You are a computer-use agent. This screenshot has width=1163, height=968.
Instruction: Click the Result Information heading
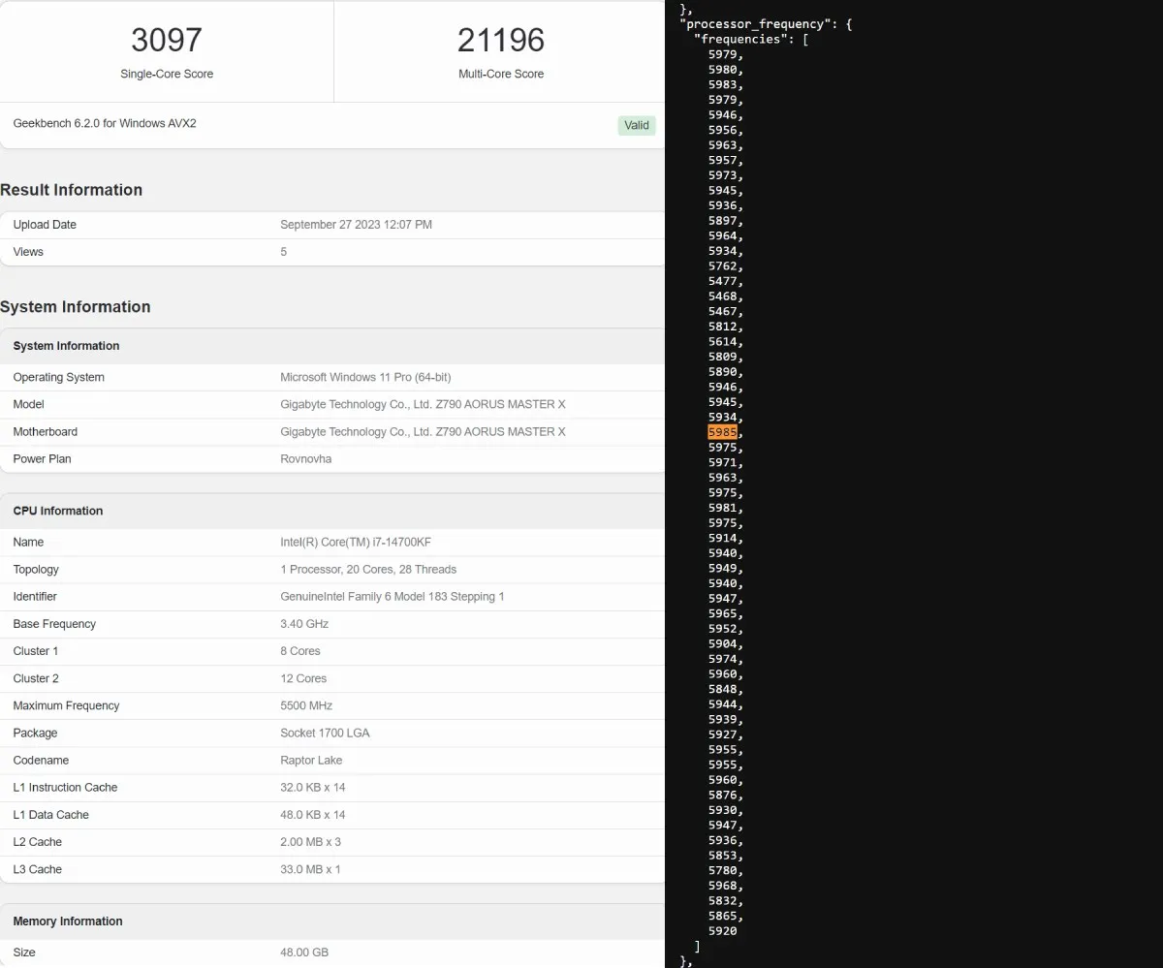click(72, 190)
